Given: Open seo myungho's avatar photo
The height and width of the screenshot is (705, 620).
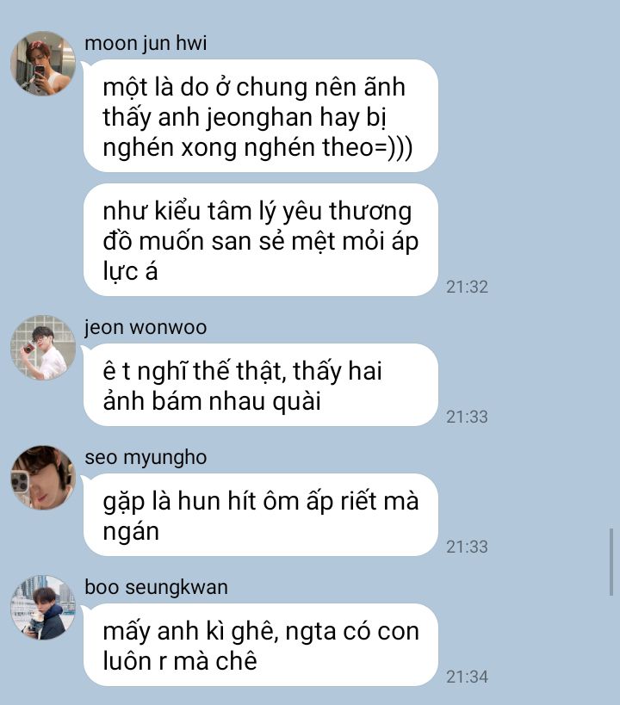Looking at the screenshot, I should coord(43,478).
